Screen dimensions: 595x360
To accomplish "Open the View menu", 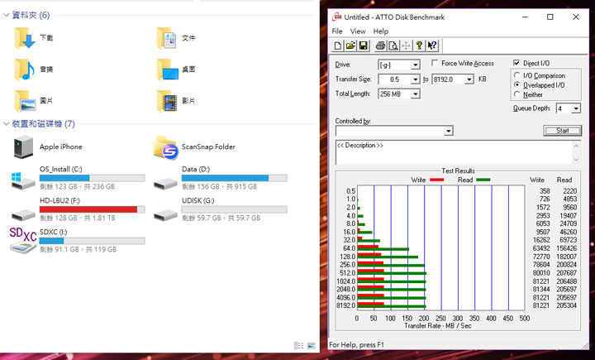I will [358, 31].
